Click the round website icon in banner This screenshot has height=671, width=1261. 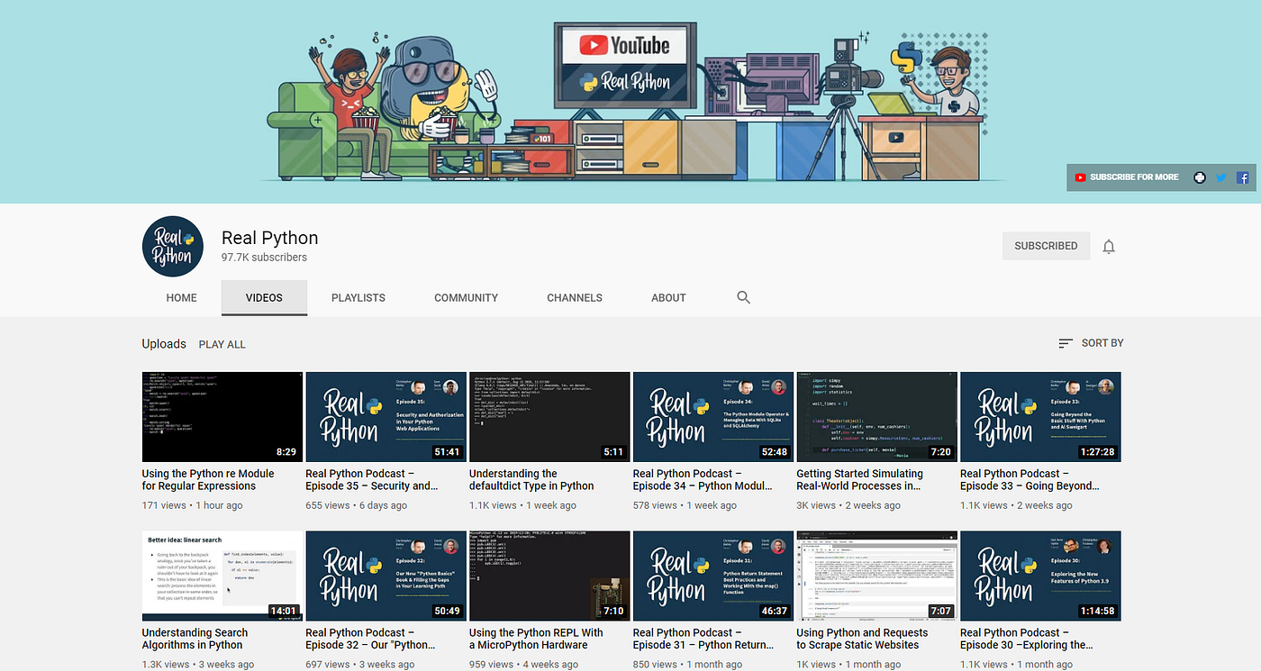[1200, 177]
